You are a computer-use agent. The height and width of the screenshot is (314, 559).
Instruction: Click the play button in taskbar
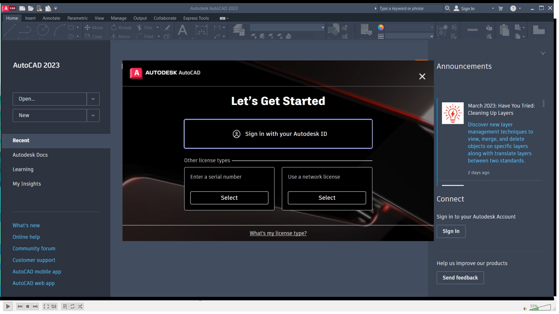7,306
